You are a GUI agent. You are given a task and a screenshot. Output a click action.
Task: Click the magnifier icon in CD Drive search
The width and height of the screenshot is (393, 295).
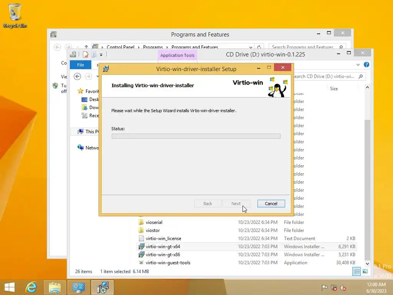click(x=361, y=76)
